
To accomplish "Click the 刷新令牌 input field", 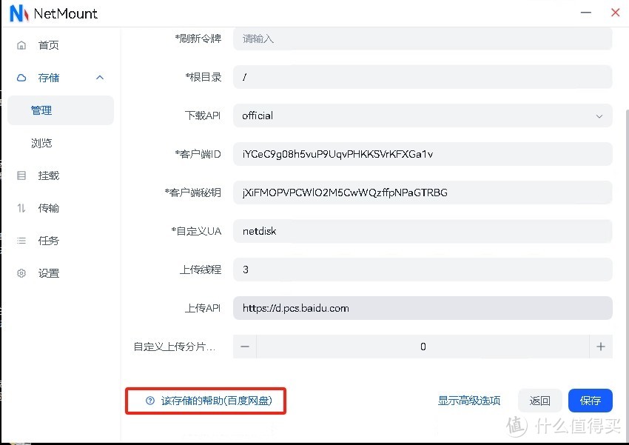I will click(x=422, y=38).
